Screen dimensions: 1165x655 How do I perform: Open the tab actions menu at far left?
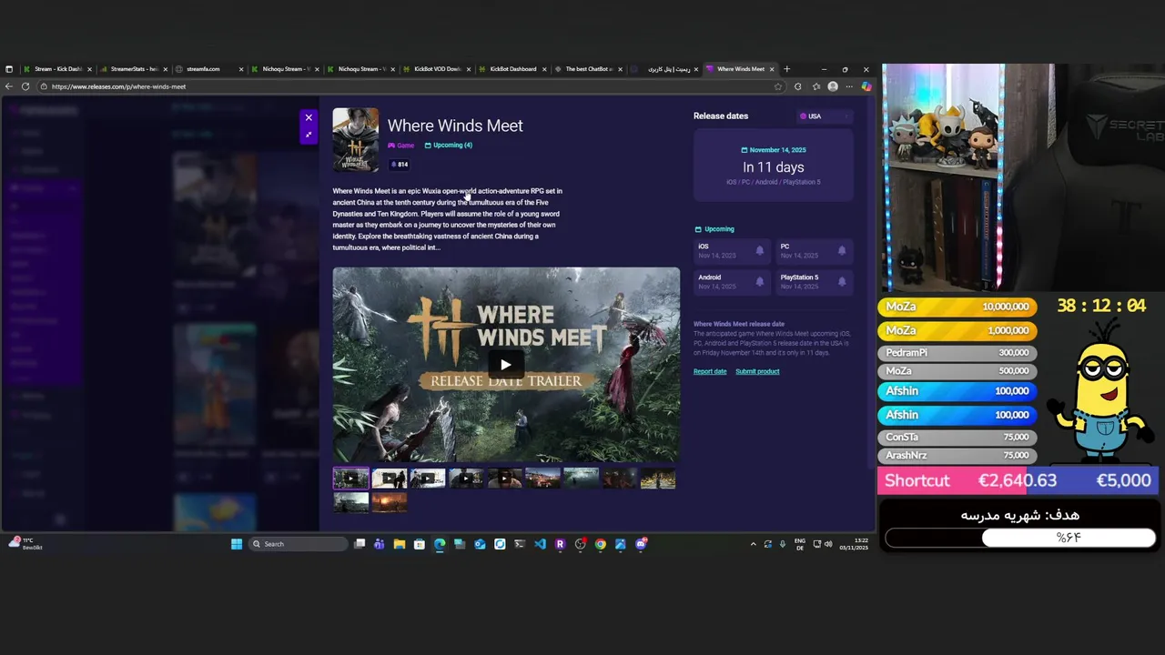coord(9,69)
